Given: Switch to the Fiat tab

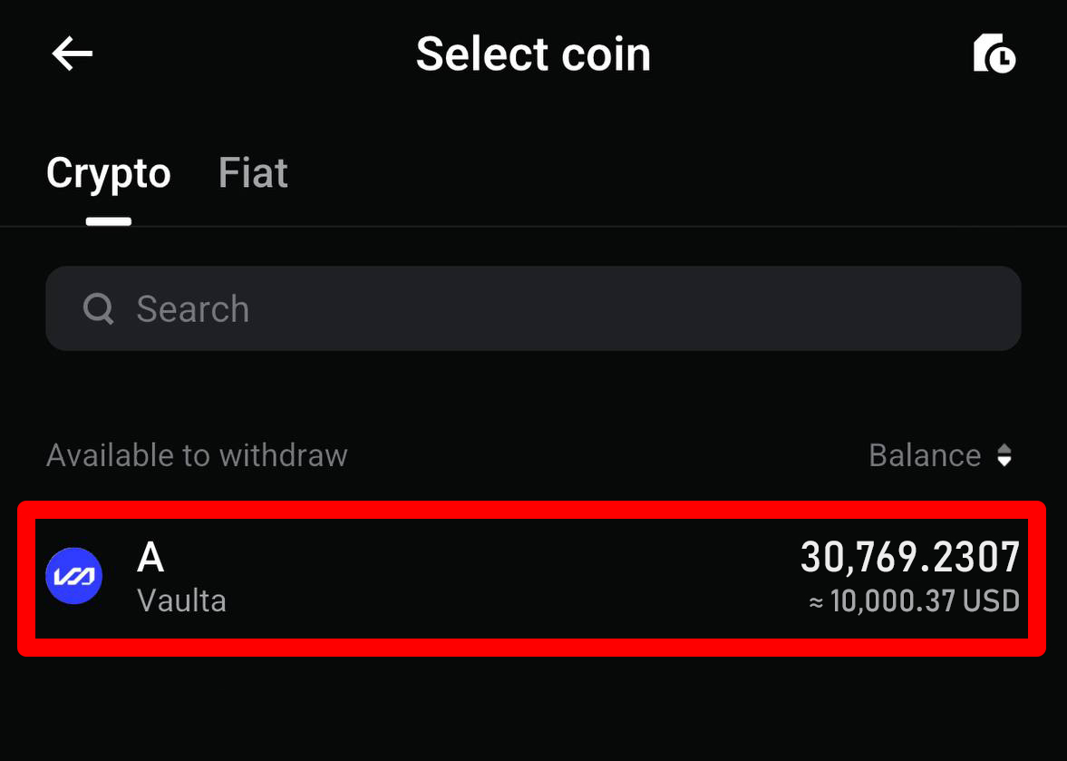Looking at the screenshot, I should click(x=253, y=172).
